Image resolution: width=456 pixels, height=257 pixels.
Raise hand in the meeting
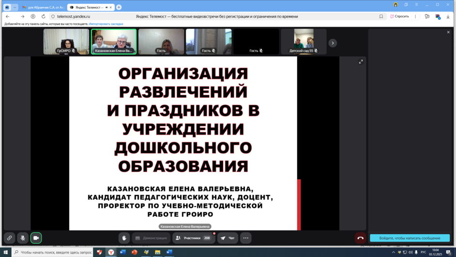(124, 238)
